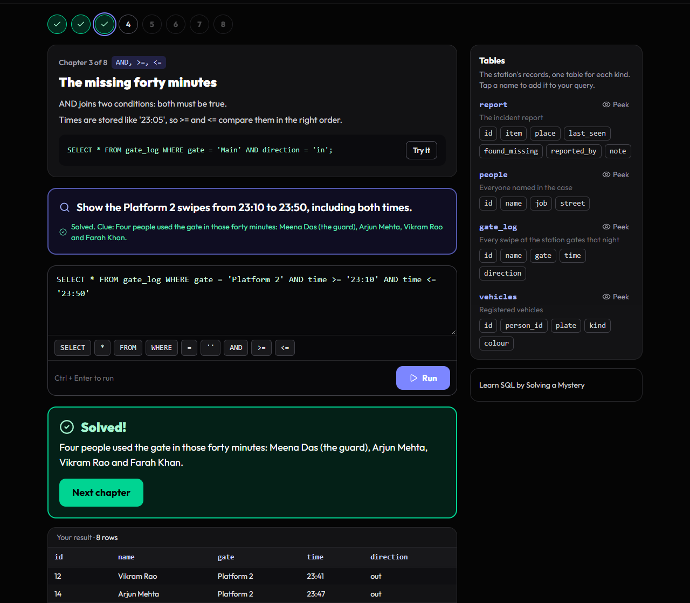Open chapter 7 step

199,24
